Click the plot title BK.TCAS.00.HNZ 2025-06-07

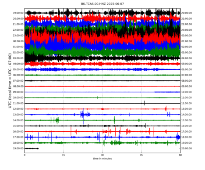click(x=102, y=4)
